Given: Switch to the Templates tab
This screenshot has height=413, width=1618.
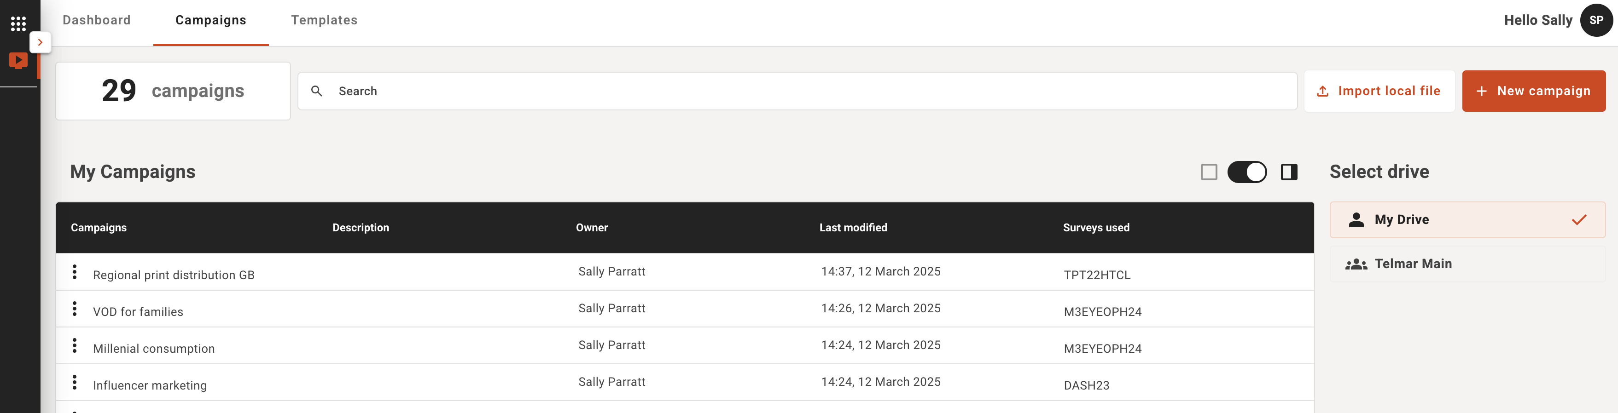Looking at the screenshot, I should point(324,20).
